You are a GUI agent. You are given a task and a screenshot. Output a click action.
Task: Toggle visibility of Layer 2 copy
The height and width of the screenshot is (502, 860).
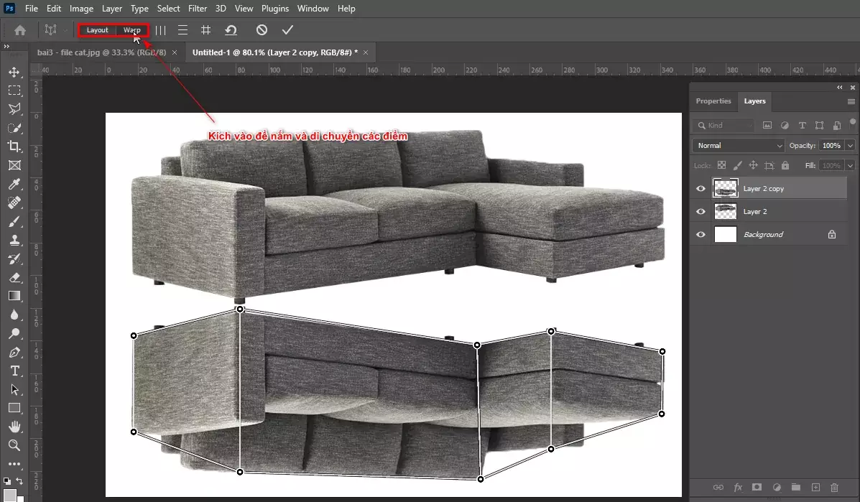[700, 187]
